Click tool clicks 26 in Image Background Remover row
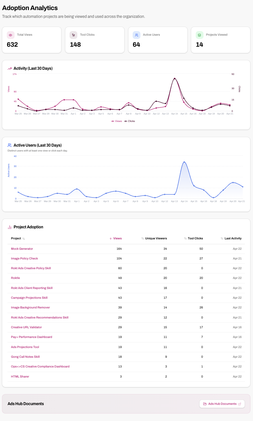Image resolution: width=253 pixels, height=421 pixels. pos(201,307)
